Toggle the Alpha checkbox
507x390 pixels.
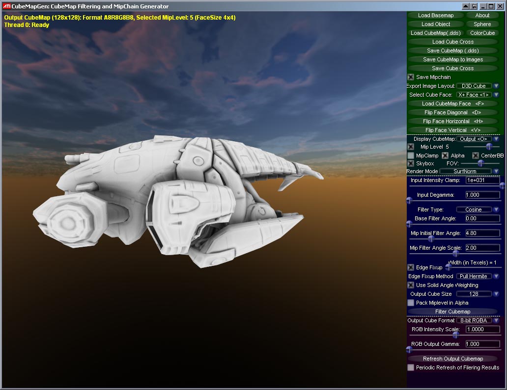[x=445, y=156]
